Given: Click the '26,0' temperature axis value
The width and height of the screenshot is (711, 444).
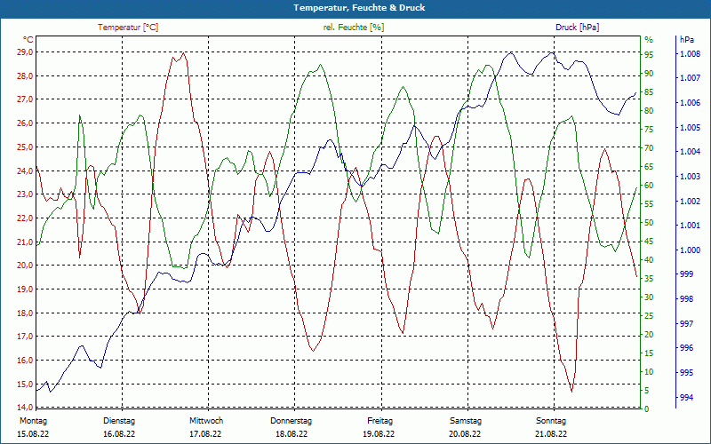Looking at the screenshot, I should [x=25, y=123].
